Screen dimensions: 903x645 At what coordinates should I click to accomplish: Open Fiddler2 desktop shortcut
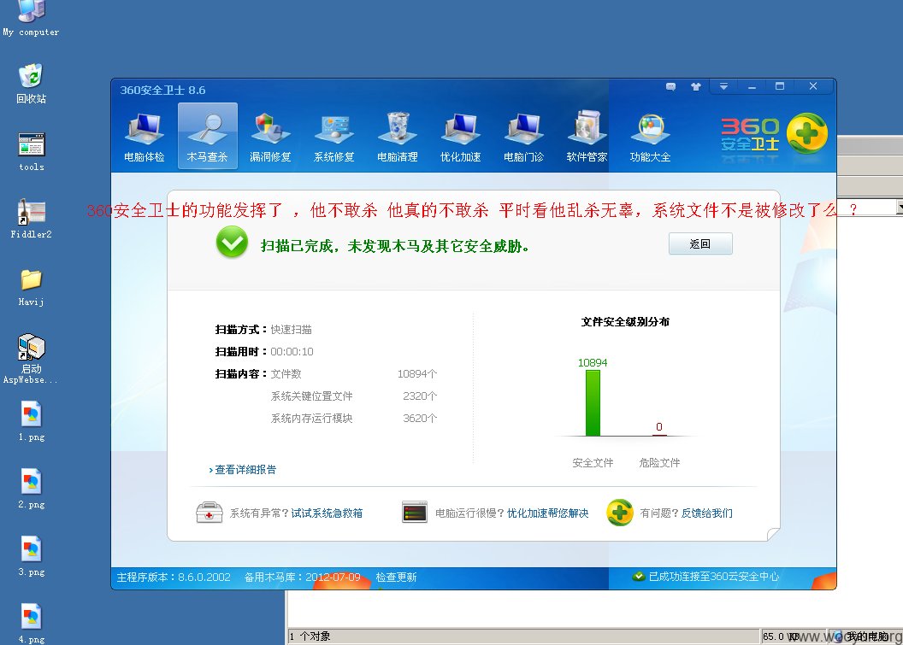point(31,219)
